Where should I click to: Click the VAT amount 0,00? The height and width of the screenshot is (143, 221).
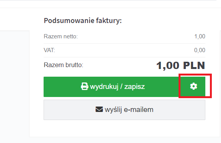click(200, 50)
